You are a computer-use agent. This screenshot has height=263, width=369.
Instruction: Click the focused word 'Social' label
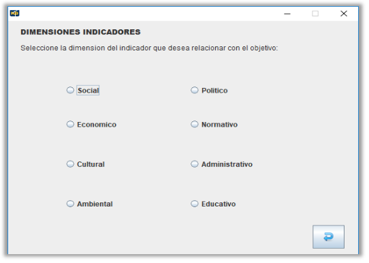click(88, 91)
